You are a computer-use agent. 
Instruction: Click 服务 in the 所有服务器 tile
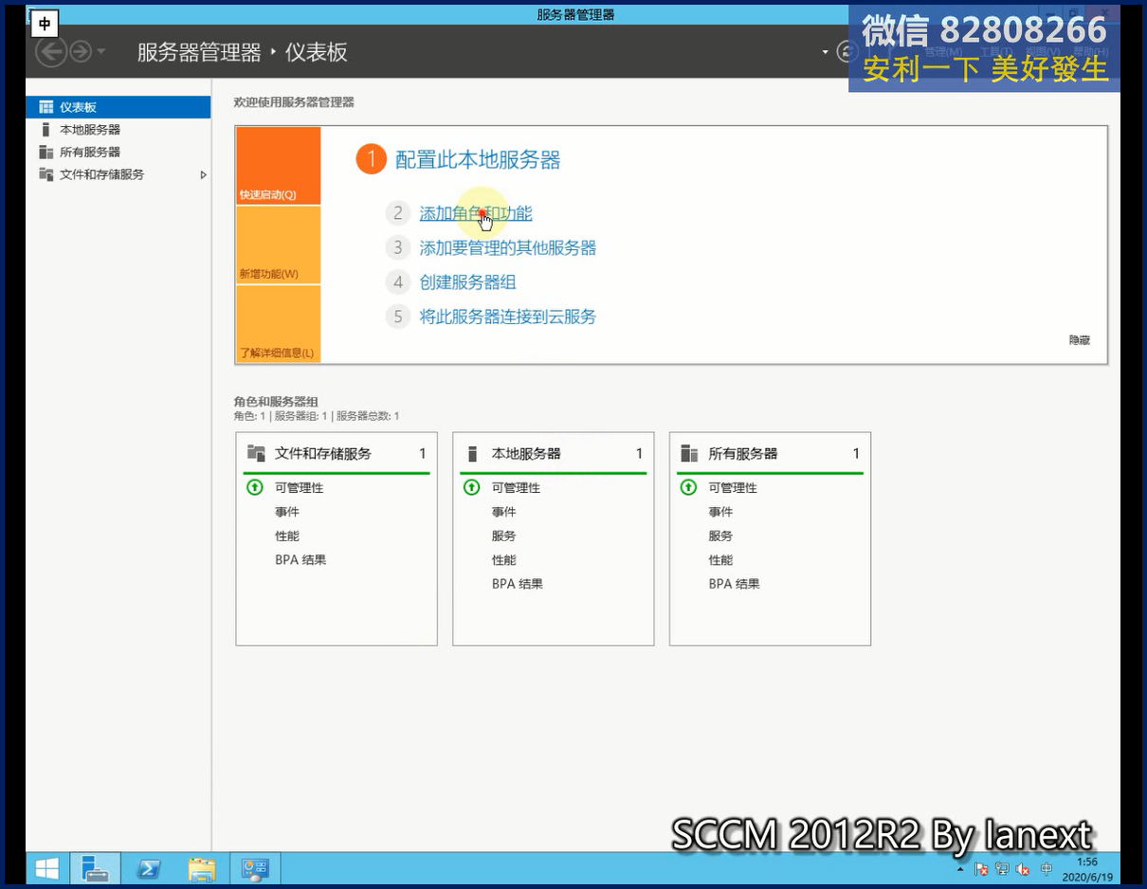721,535
